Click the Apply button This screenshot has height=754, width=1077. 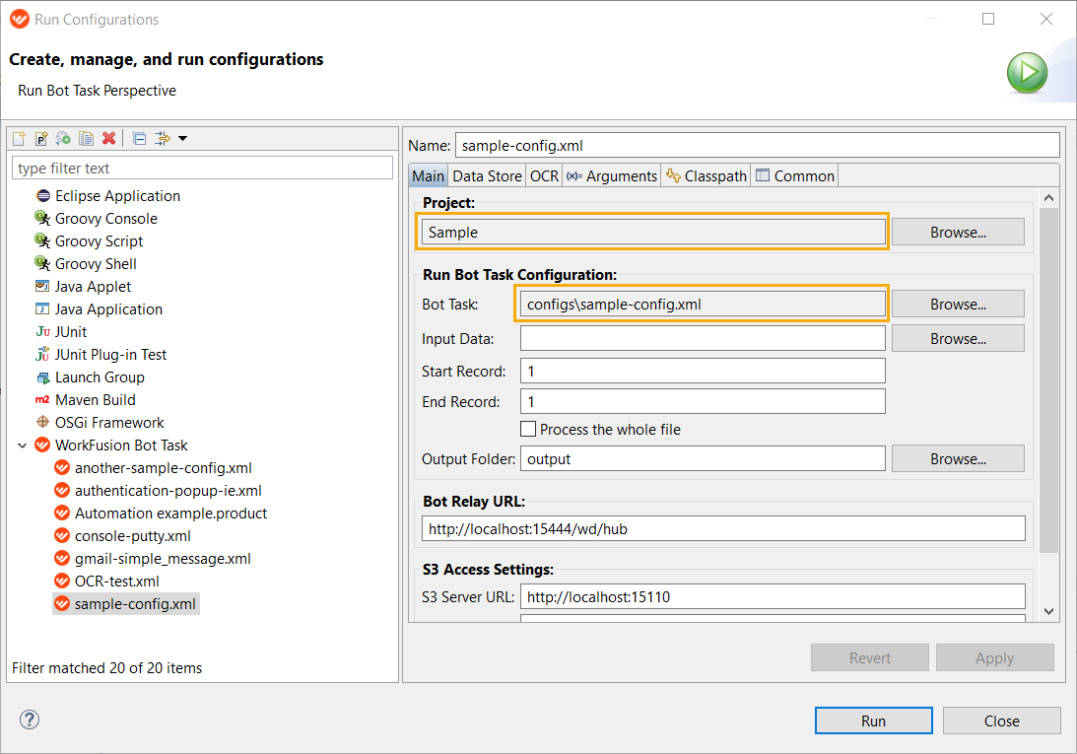point(994,657)
